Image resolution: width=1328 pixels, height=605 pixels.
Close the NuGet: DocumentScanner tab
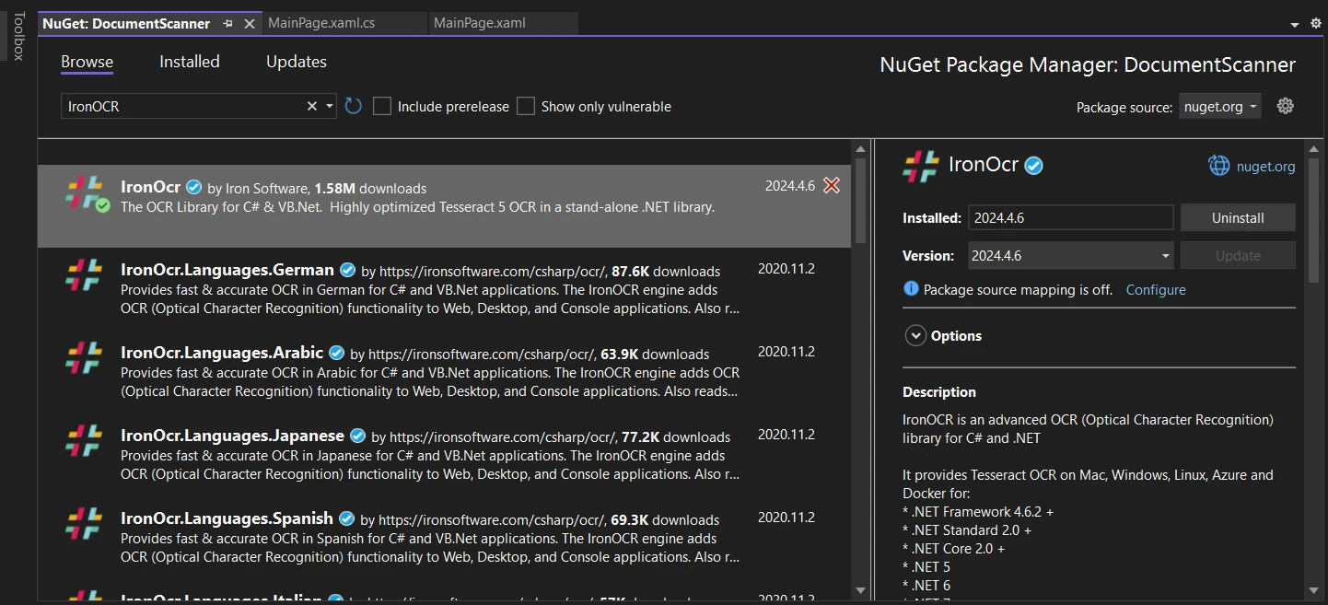point(249,23)
